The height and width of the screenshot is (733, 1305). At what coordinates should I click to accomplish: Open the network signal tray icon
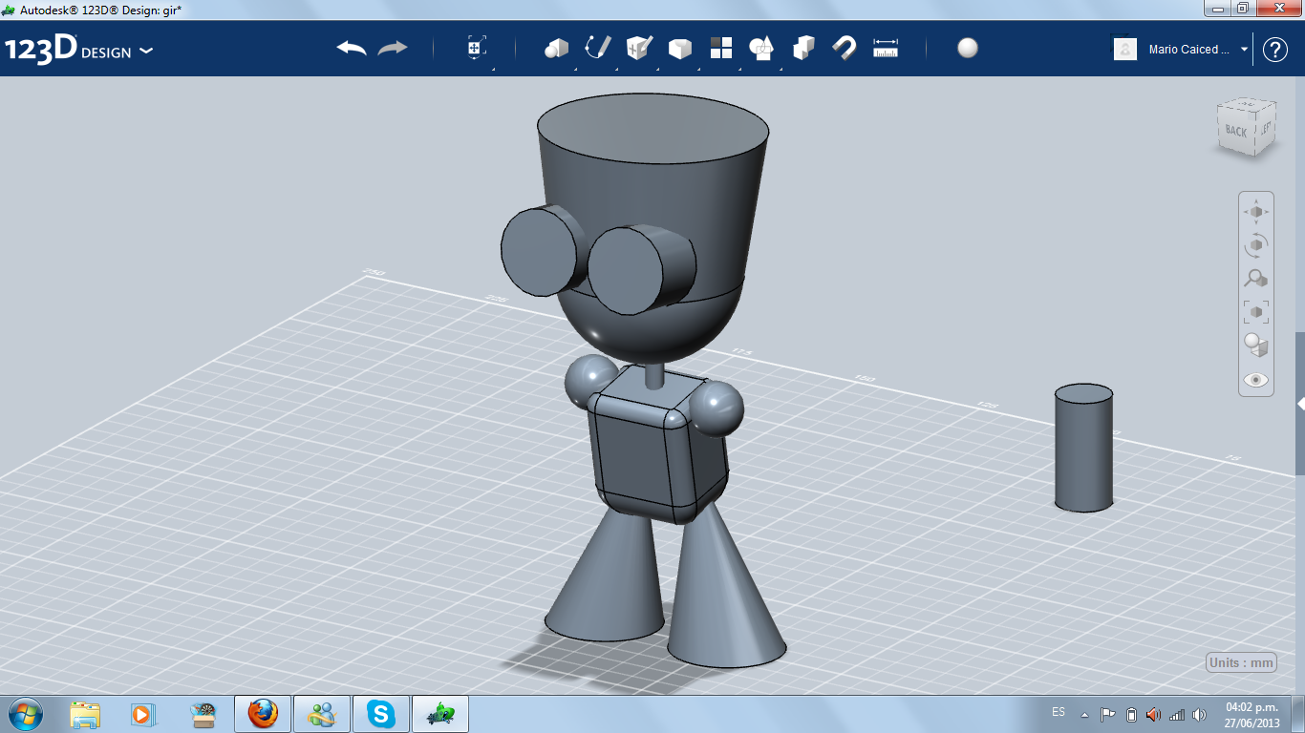(x=1177, y=714)
